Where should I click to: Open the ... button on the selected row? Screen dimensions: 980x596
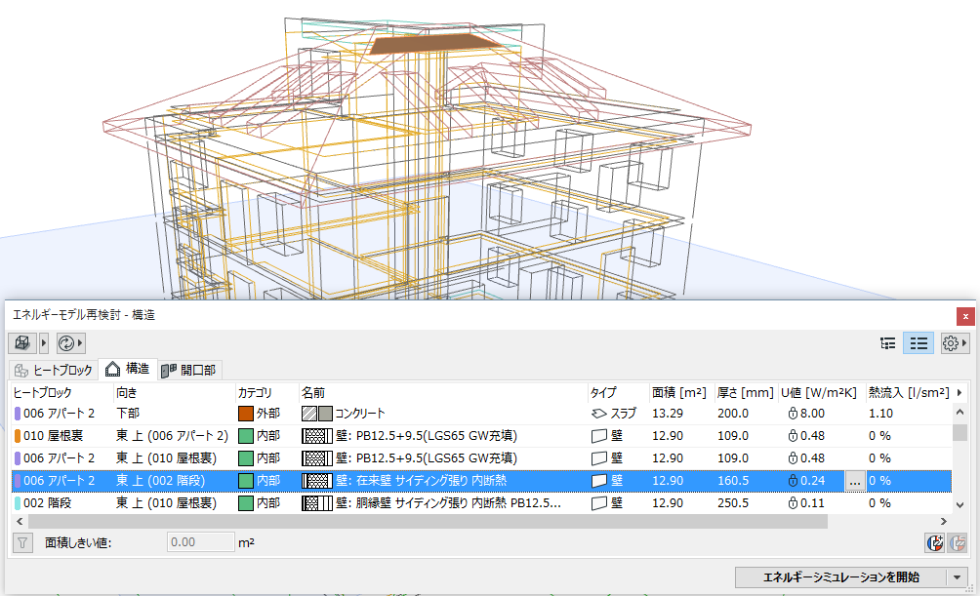coord(855,481)
